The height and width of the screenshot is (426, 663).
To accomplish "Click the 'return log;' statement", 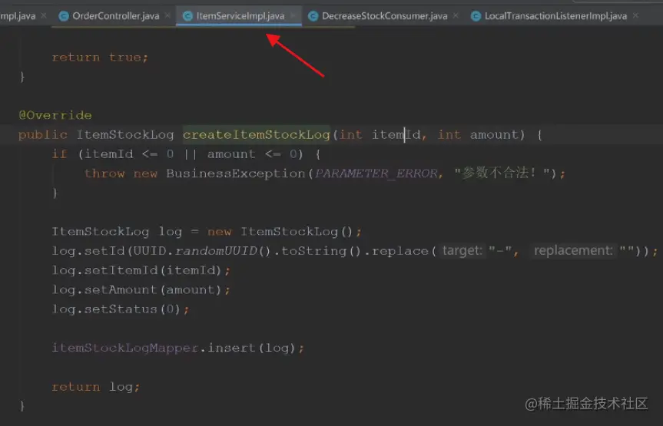I will click(95, 387).
